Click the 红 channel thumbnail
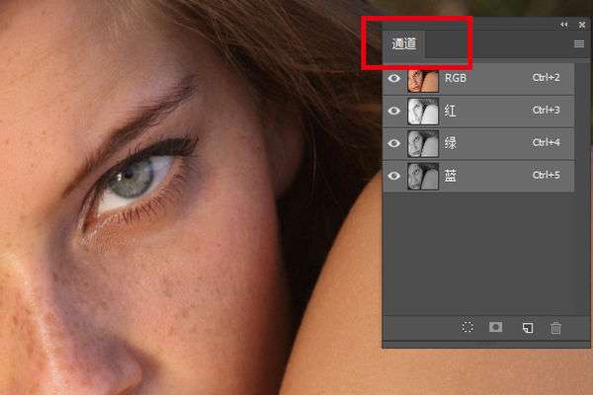 click(x=423, y=112)
